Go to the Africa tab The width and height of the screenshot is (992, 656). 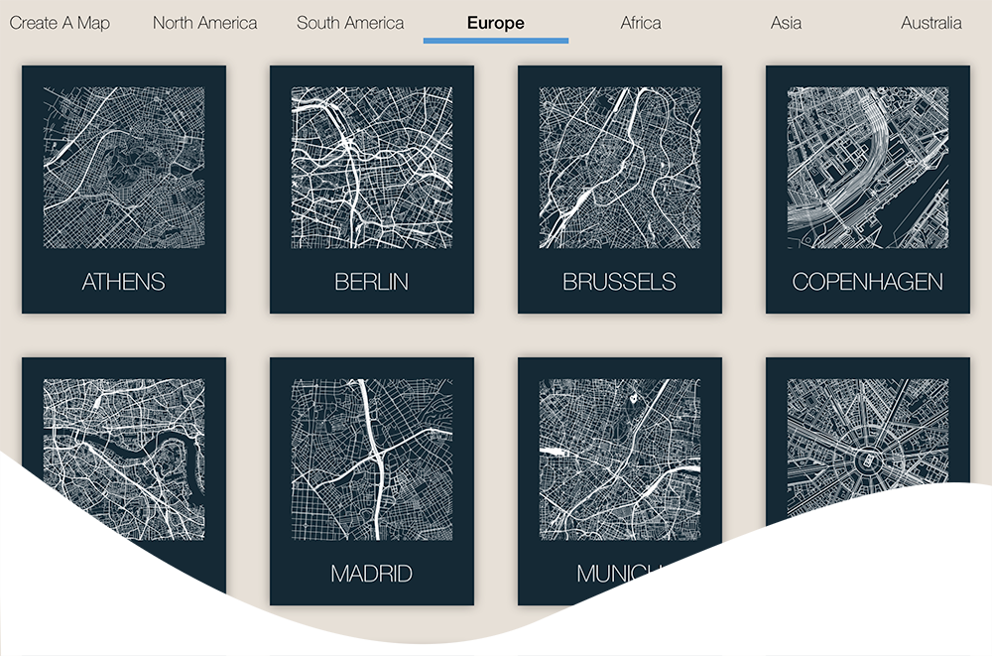(641, 23)
